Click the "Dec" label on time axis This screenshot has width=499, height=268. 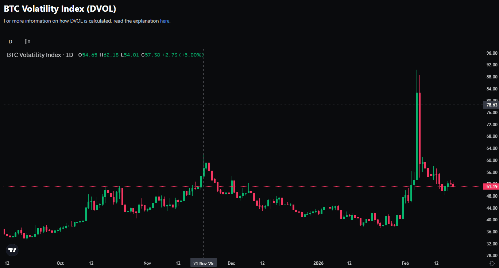tap(231, 263)
